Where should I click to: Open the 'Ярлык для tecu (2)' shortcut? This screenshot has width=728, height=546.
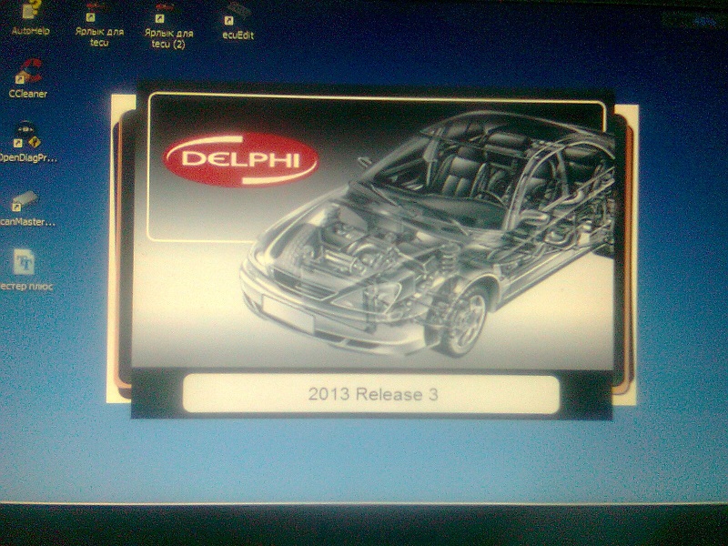coord(168,25)
